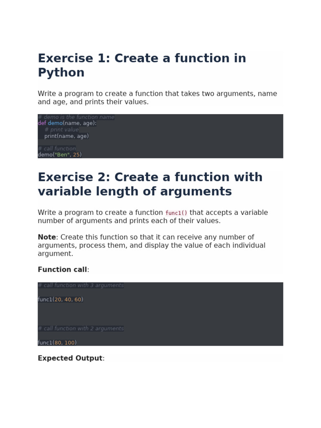Screen dimensions: 321x428
Task: Click the "# print value" comment line
Action: [x=61, y=130]
